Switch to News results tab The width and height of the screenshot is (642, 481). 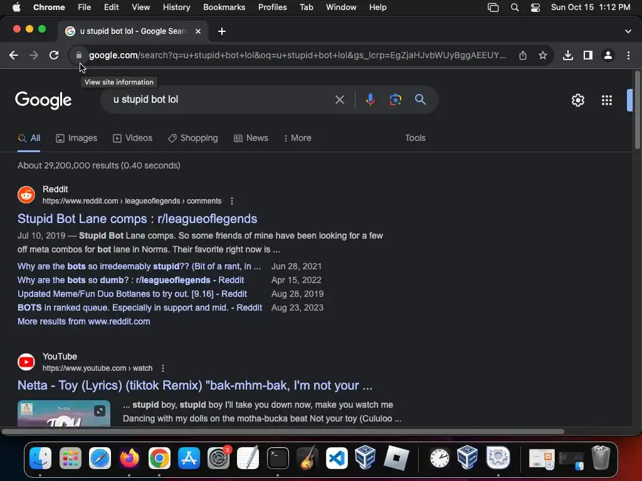[x=251, y=138]
